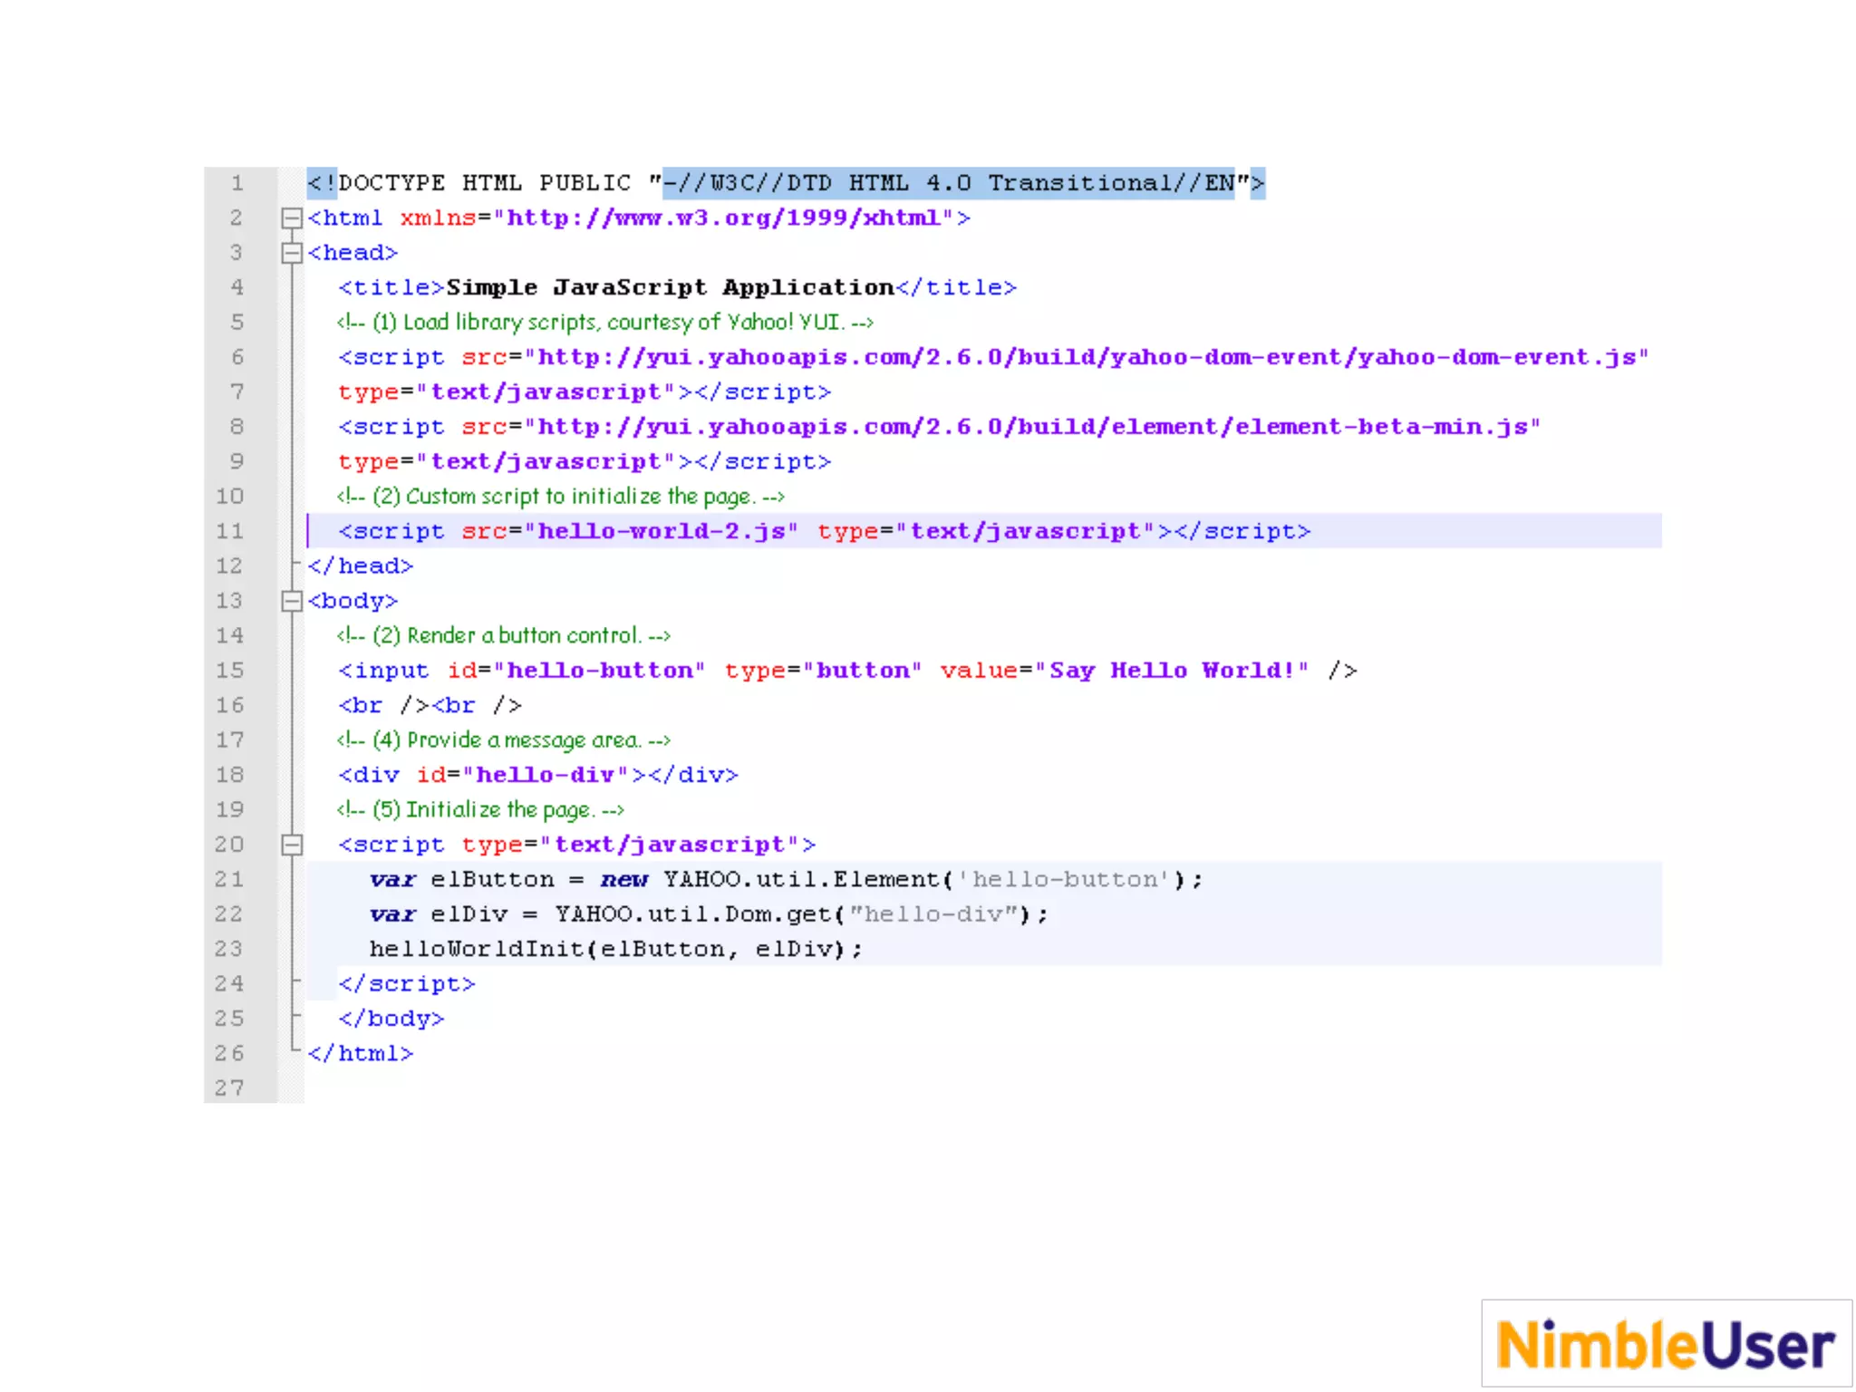Click the Say Hello World! value string
Screen dimensions: 1856x1392
pyautogui.click(x=1171, y=671)
